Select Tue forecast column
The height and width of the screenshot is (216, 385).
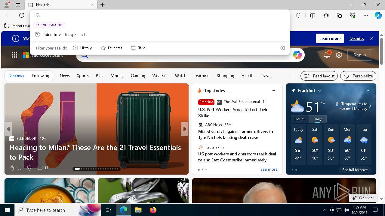pos(364,145)
